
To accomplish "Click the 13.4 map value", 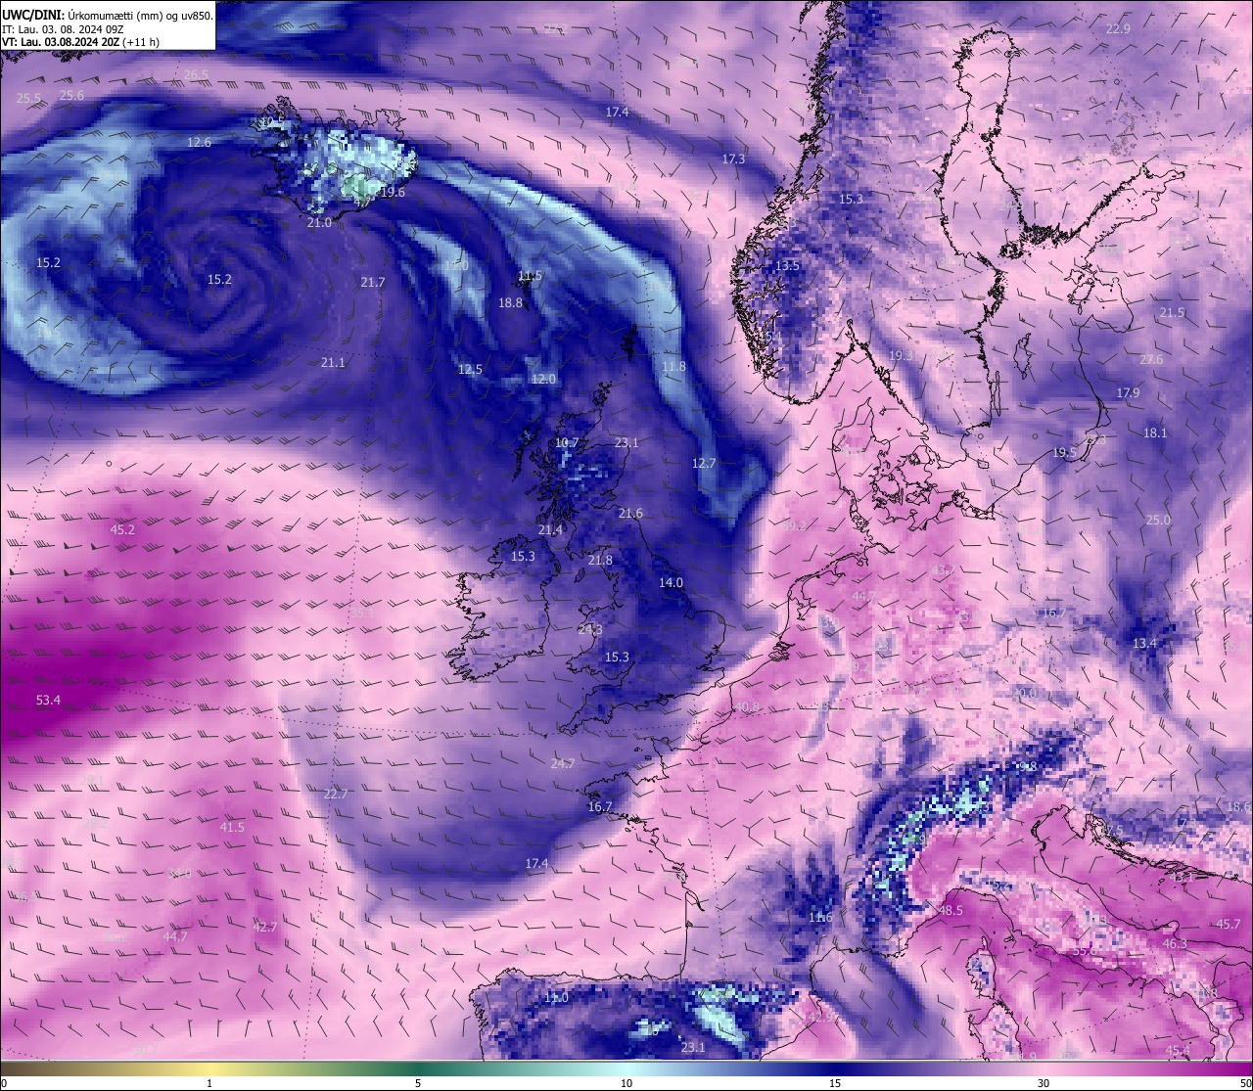I will tap(1144, 643).
